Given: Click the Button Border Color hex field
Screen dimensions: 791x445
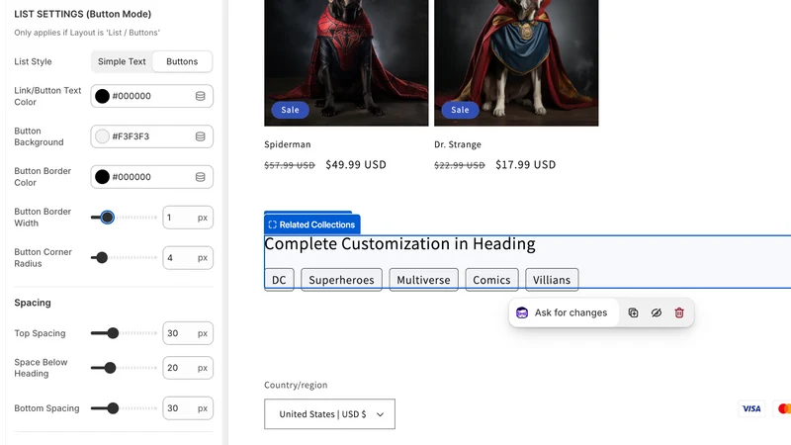Looking at the screenshot, I should [151, 177].
